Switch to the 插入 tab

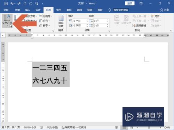click(27, 10)
